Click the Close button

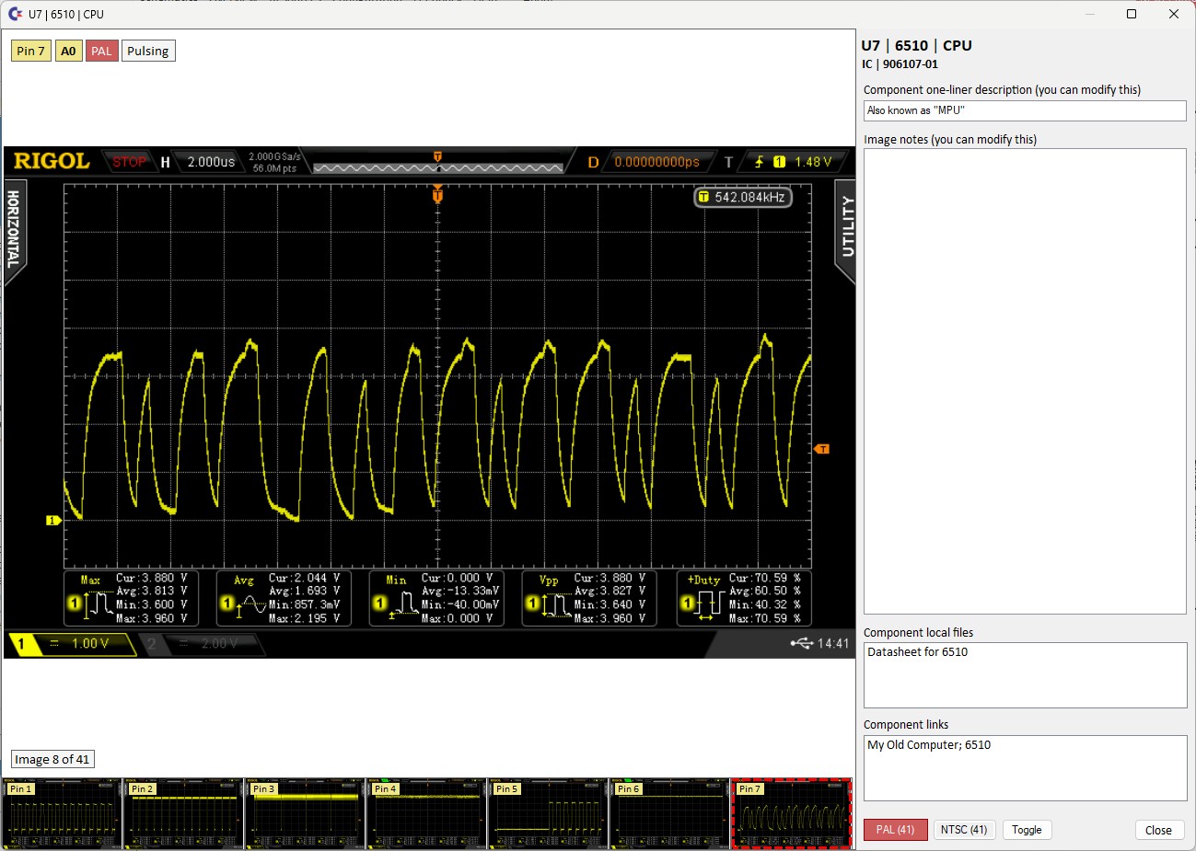1158,830
